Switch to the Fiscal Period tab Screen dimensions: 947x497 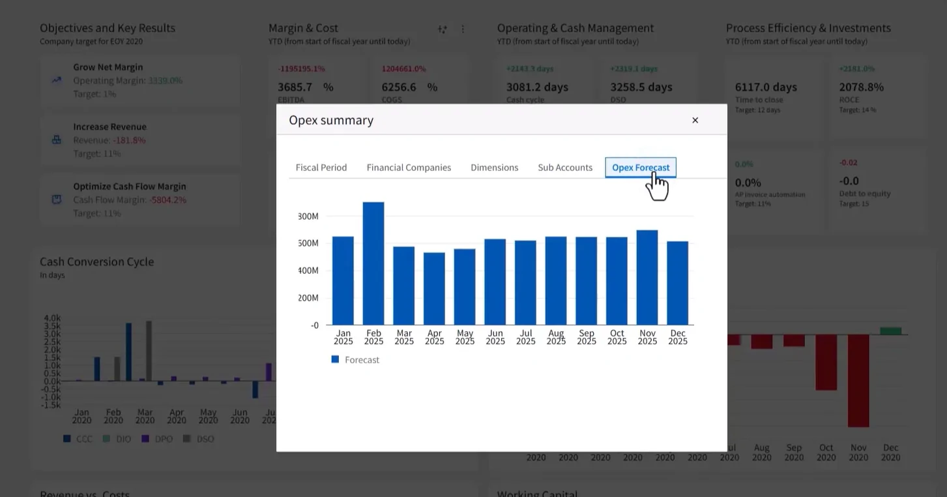[x=321, y=168]
